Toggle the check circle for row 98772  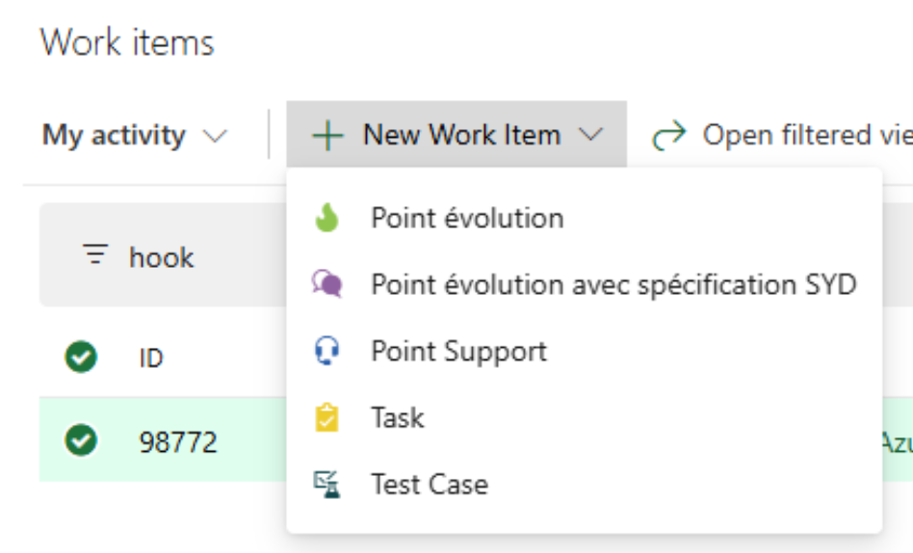point(81,441)
